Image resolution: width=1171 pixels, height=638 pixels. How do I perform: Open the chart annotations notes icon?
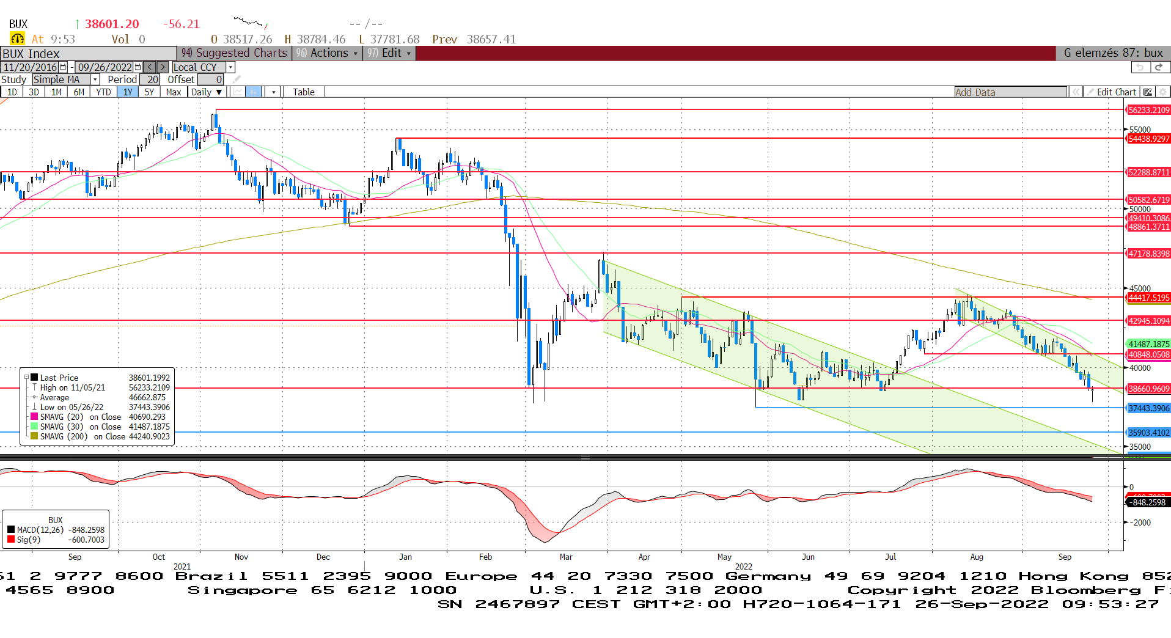(1147, 92)
